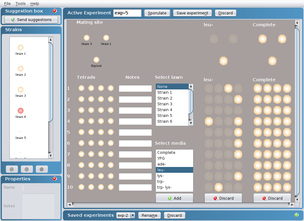Click the growing colony in leu- tetrad row 10
This screenshot has width=304, height=221.
(219, 187)
